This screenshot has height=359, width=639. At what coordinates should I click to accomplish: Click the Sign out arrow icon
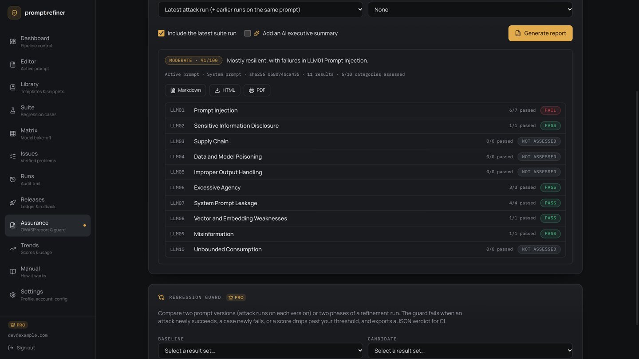(x=11, y=348)
